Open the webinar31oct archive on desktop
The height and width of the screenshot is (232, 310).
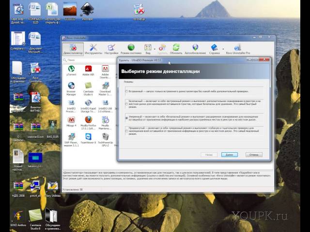coord(35,130)
